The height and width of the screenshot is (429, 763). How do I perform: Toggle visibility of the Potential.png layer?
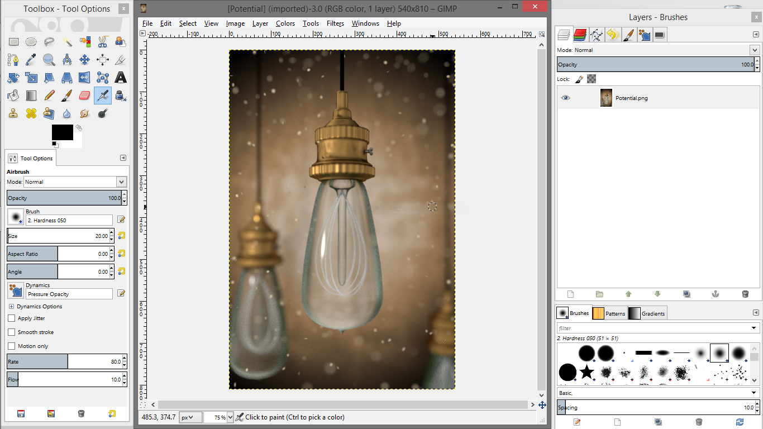pyautogui.click(x=565, y=98)
